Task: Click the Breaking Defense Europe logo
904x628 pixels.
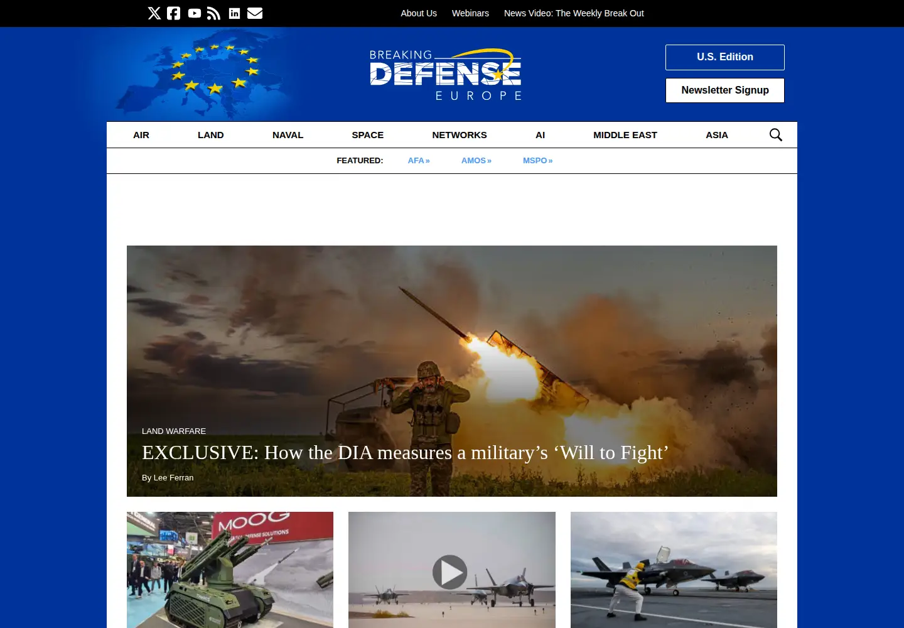Action: pyautogui.click(x=446, y=75)
